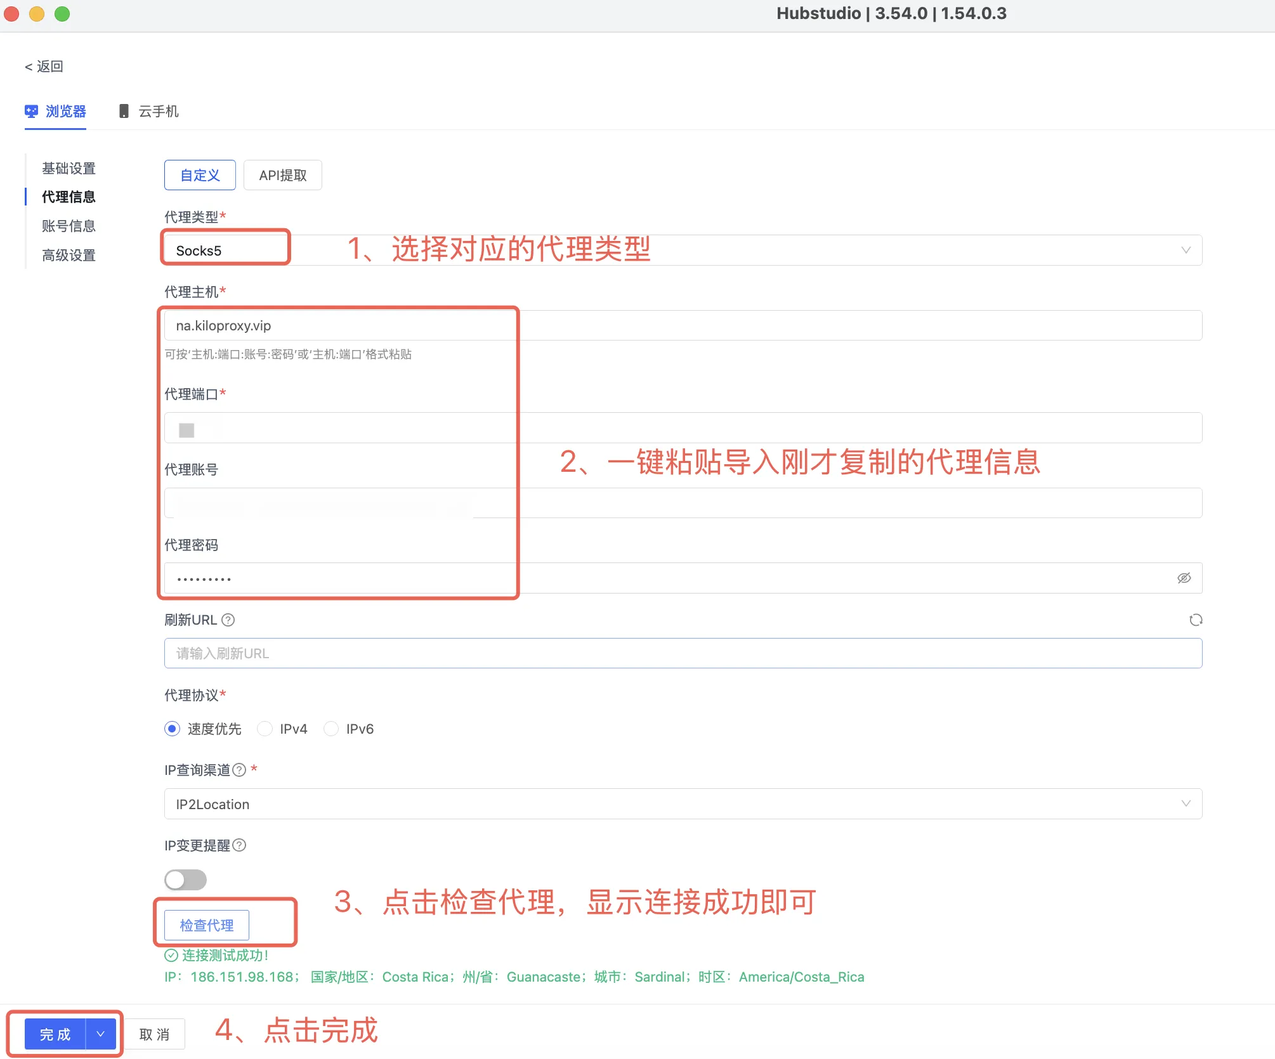Open 基础设置 section in sidebar
1275x1059 pixels.
click(69, 168)
